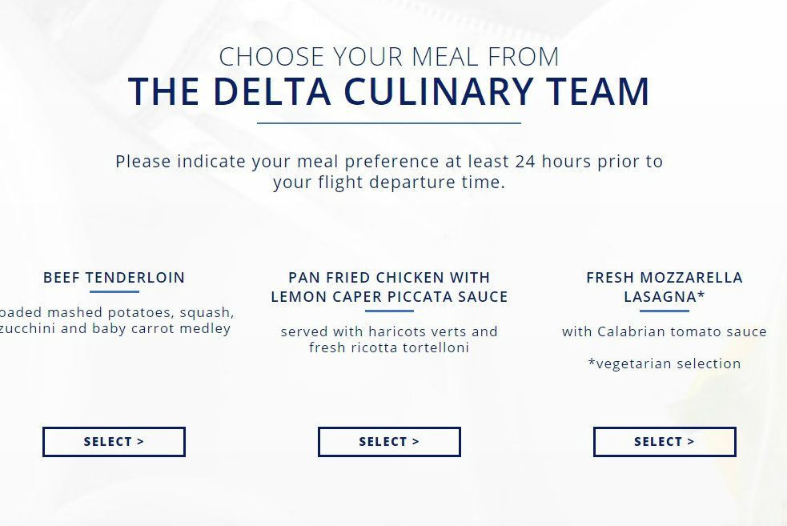Screen dimensions: 787x526
Task: Click the blue underline beneath Beef Tenderloin
Action: click(x=114, y=292)
